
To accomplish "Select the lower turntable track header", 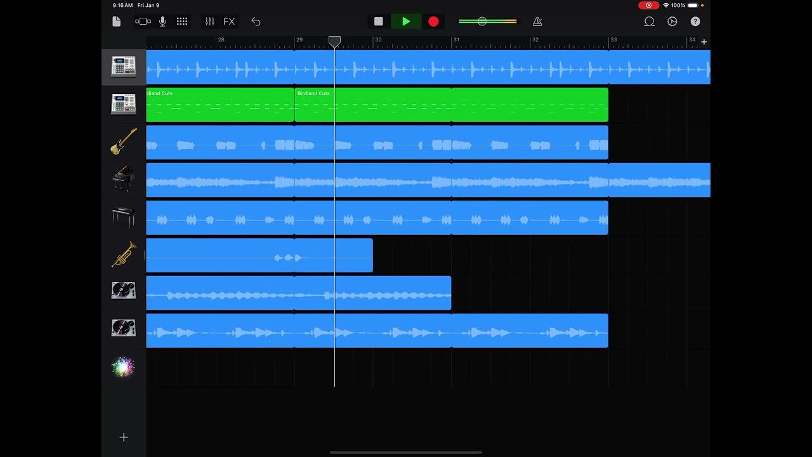I will coord(124,329).
